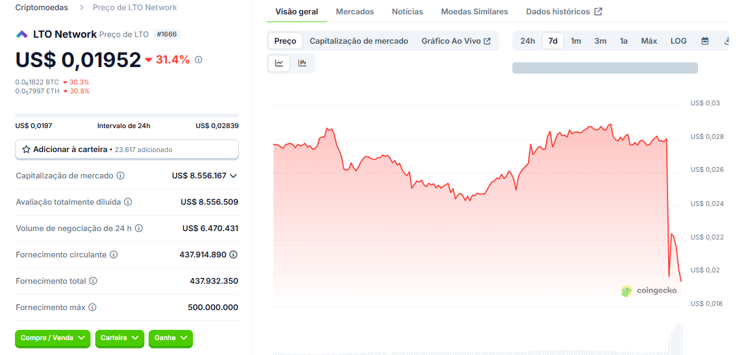Select the 1m chart range

(x=576, y=41)
